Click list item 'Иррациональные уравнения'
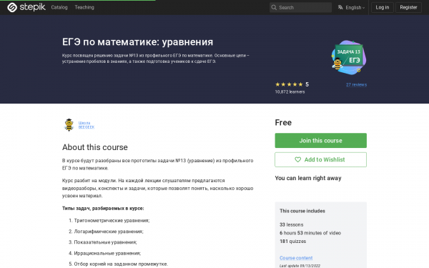This screenshot has width=429, height=268. tap(107, 253)
